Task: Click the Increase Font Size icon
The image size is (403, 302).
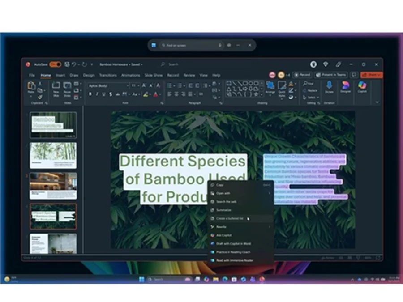Action: (144, 85)
